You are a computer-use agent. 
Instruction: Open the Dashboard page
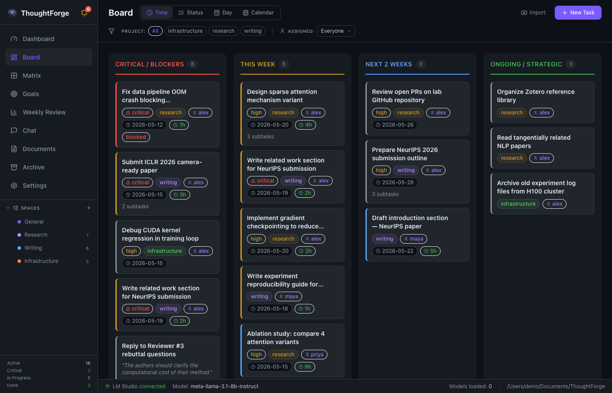click(49, 39)
